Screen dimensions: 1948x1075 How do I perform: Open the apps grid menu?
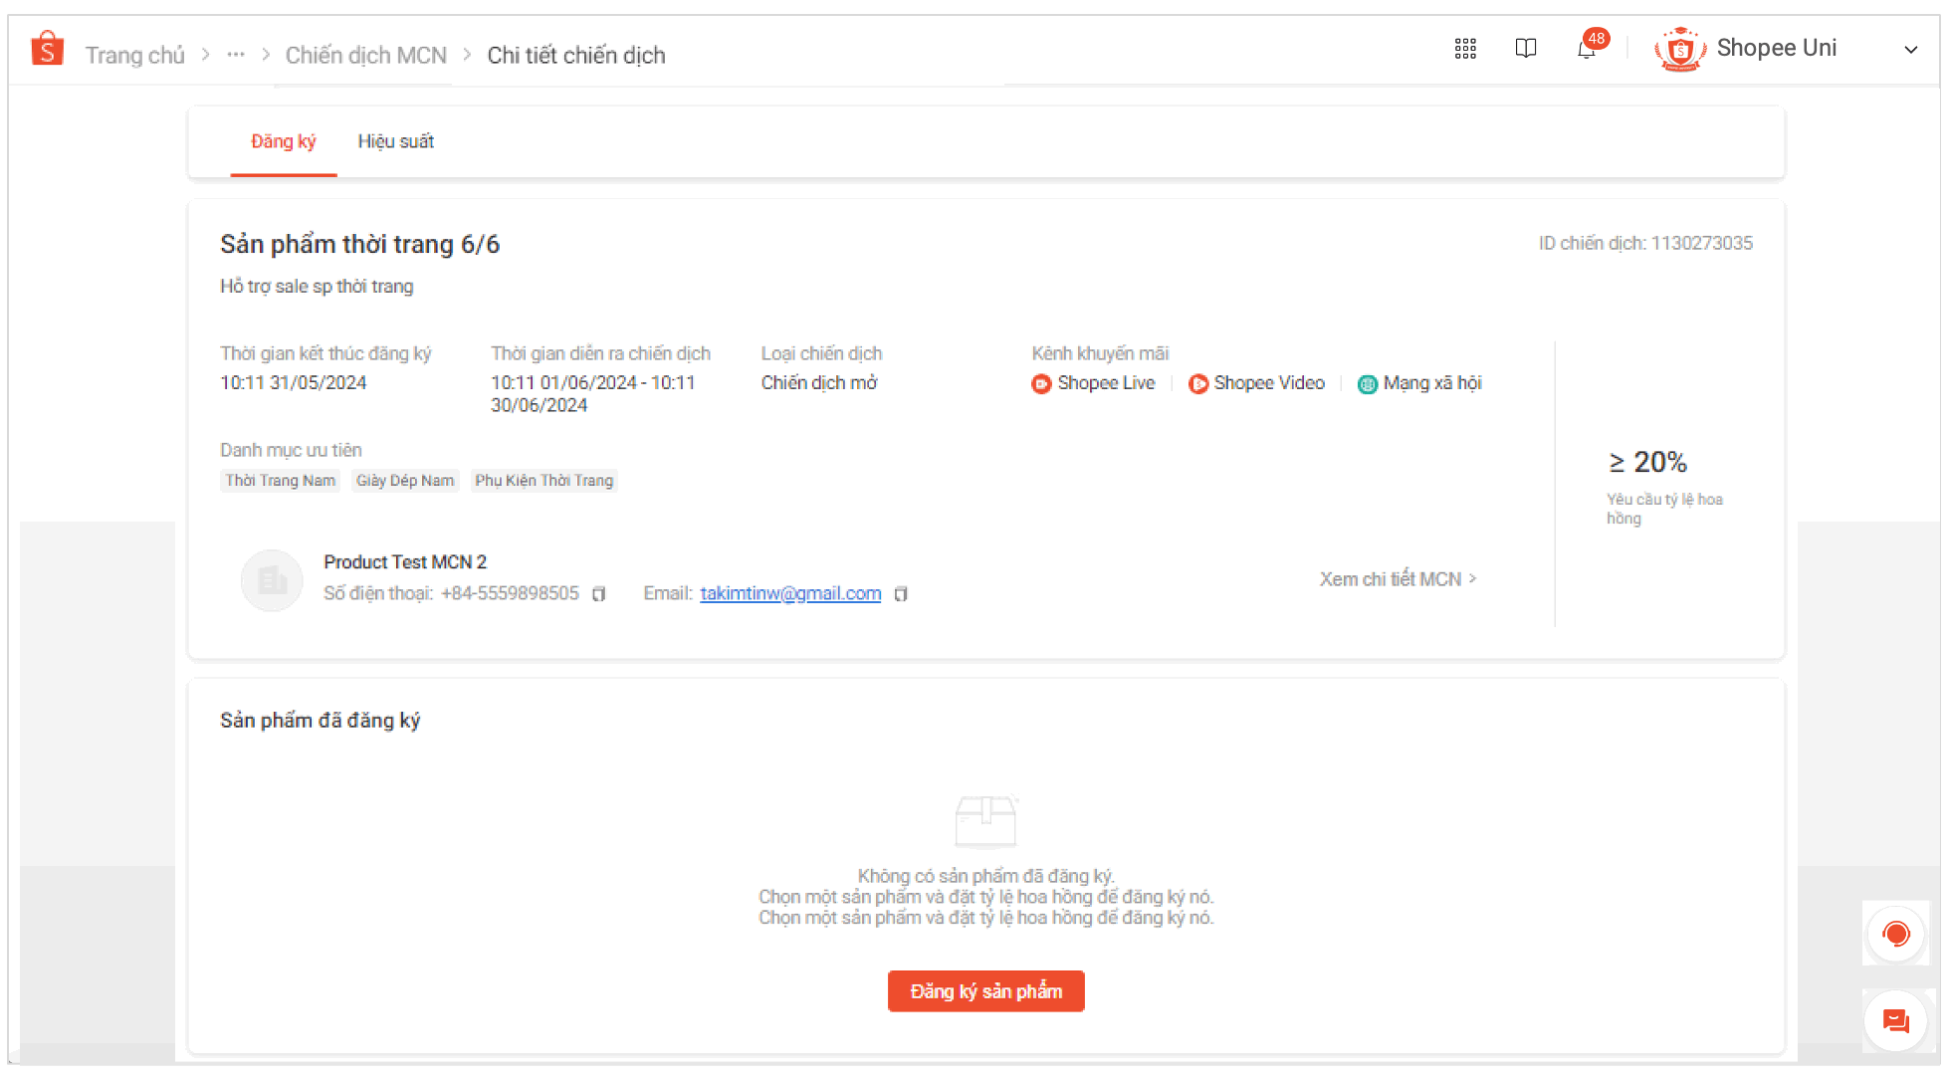point(1464,48)
